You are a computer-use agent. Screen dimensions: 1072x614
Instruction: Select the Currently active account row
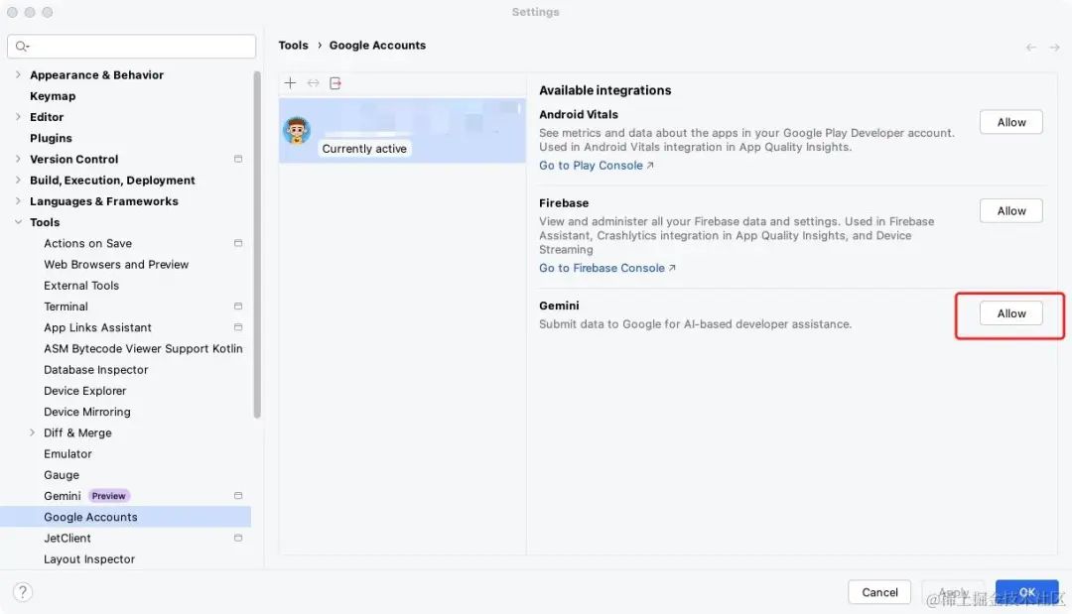(x=402, y=131)
